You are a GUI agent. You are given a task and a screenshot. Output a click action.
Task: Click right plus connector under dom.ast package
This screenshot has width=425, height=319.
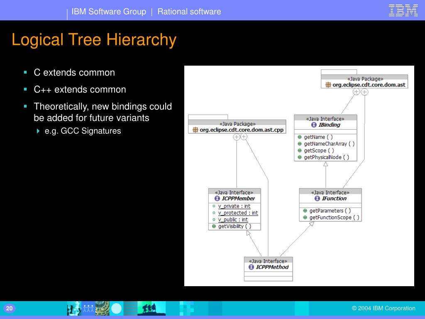point(364,92)
